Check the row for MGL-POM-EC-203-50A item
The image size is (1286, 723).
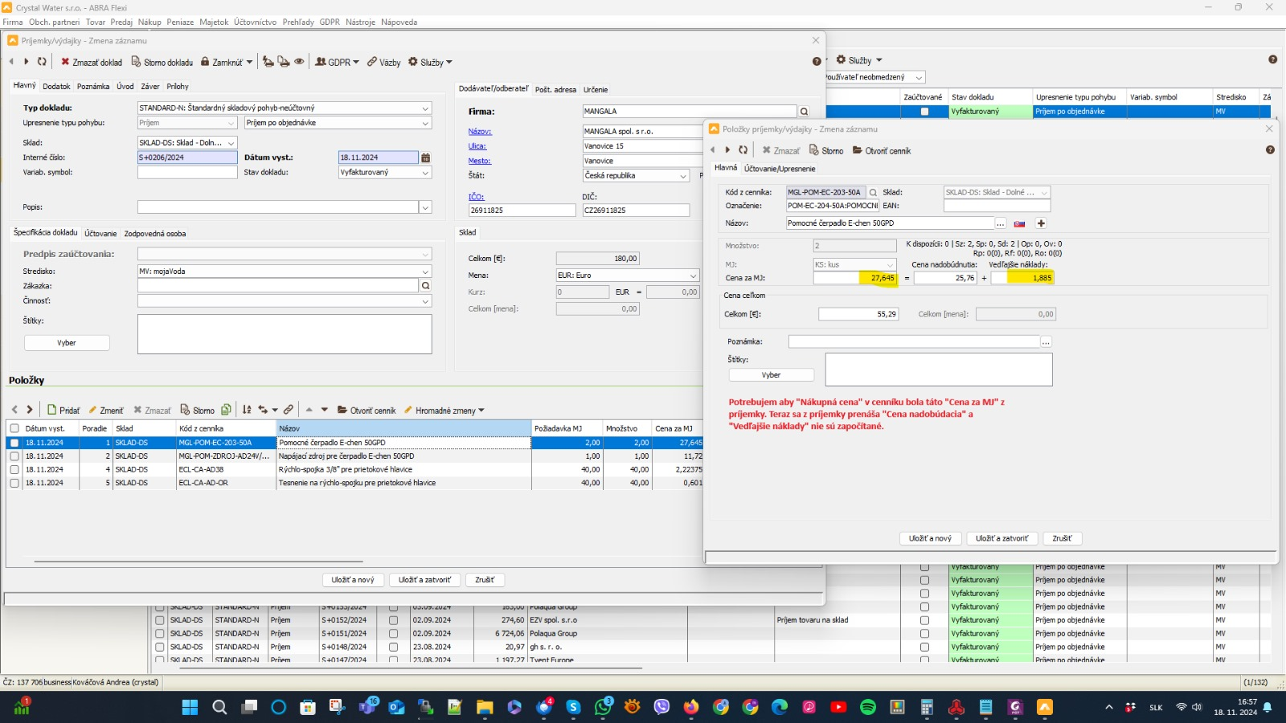(14, 443)
